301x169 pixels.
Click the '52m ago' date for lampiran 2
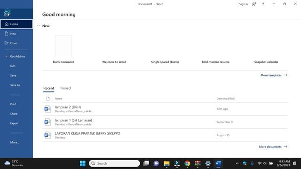[222, 109]
